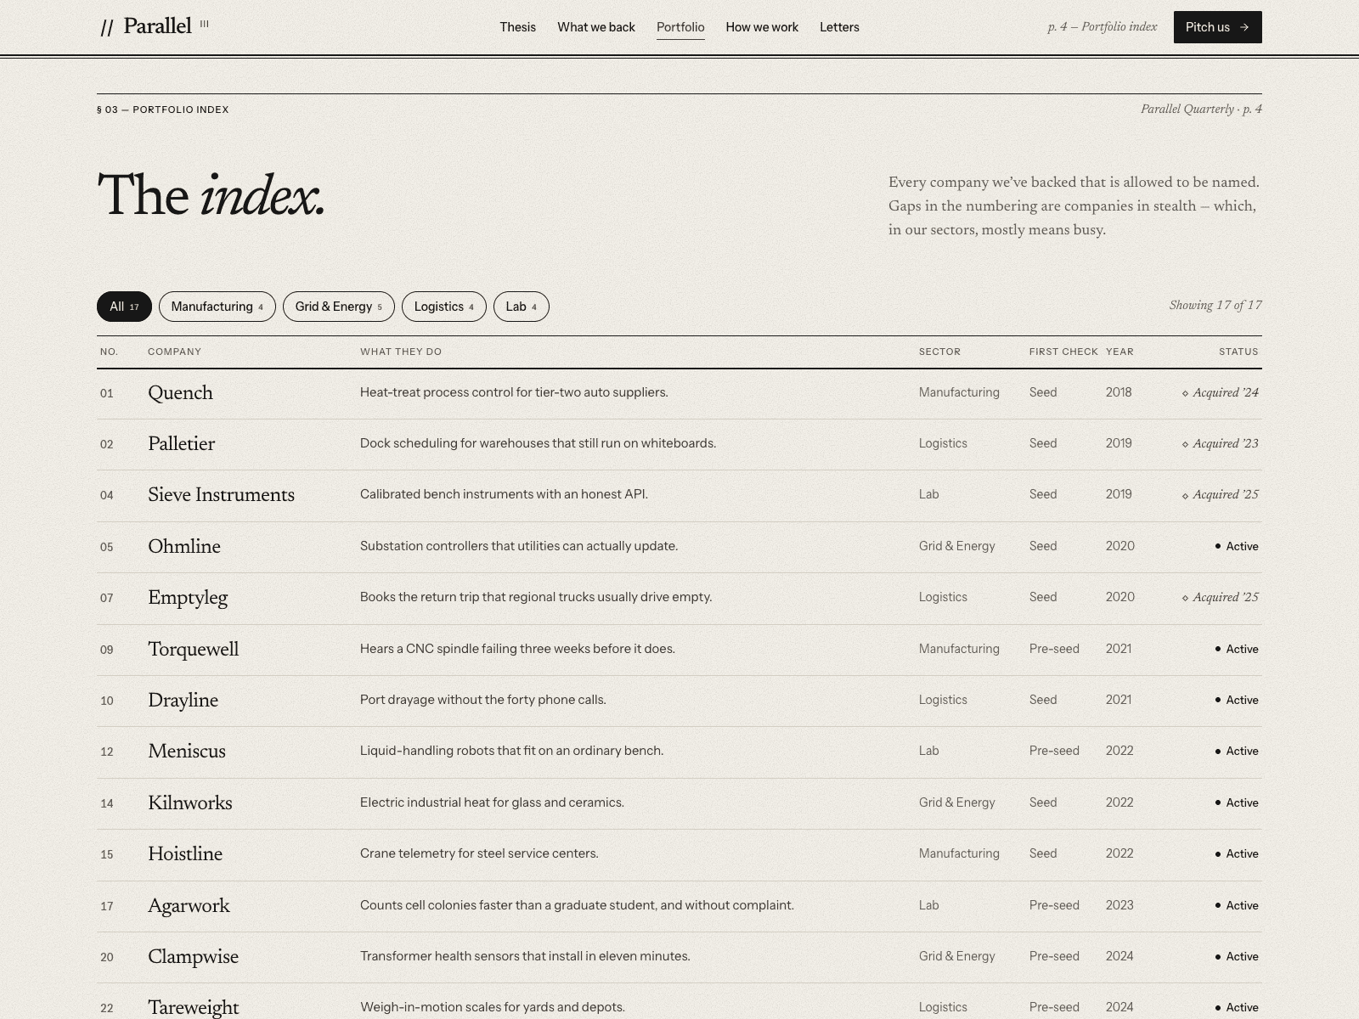Go to the Letters section
This screenshot has height=1019, width=1359.
click(839, 27)
